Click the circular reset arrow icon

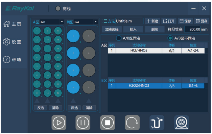(x=132, y=123)
